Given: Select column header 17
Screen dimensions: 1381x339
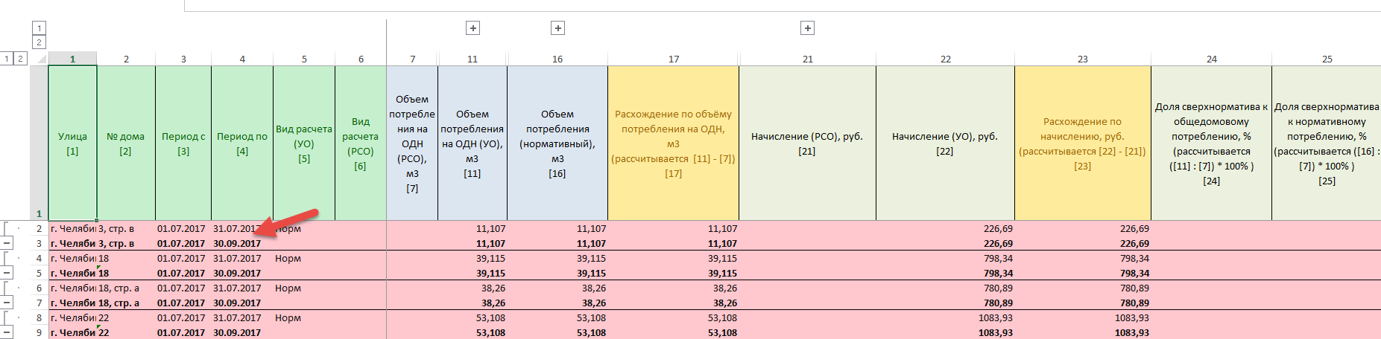Looking at the screenshot, I should 673,59.
